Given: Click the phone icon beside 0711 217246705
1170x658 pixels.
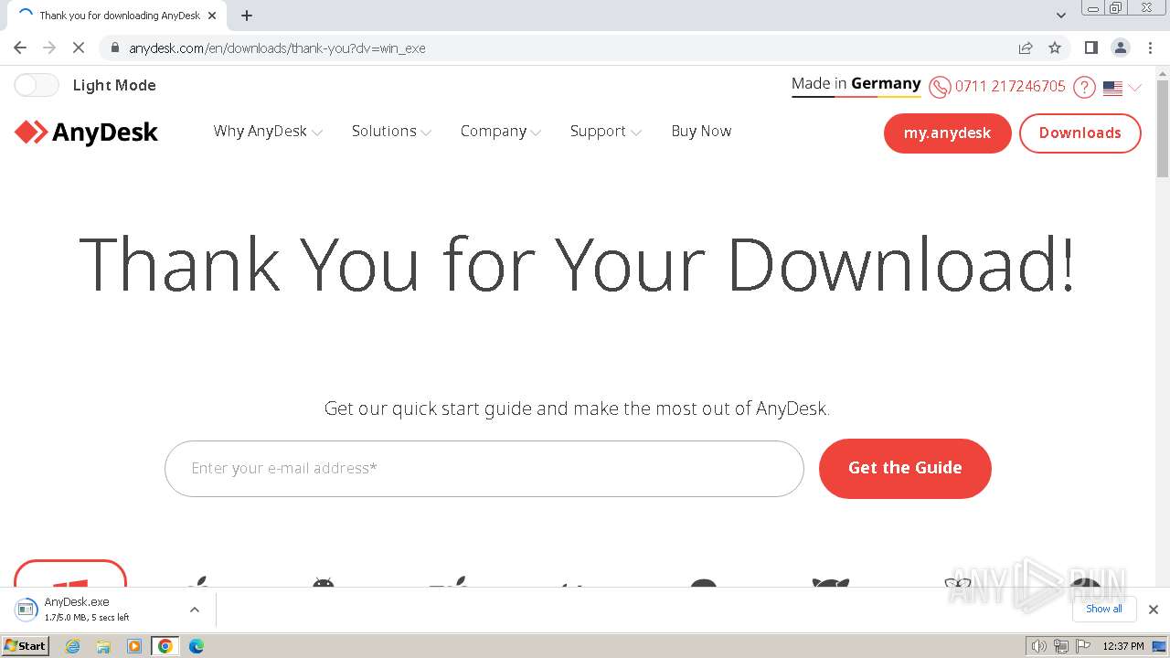Looking at the screenshot, I should pyautogui.click(x=940, y=87).
